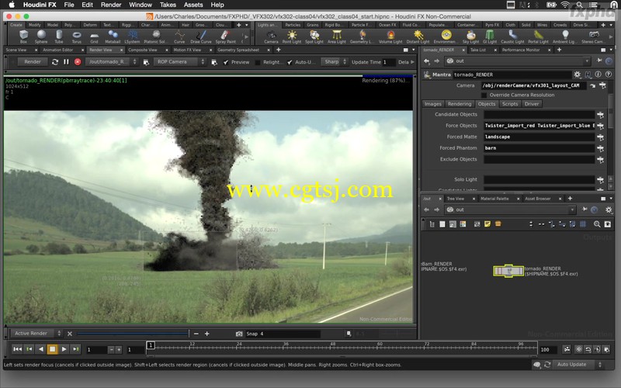The width and height of the screenshot is (621, 388).
Task: Select the Curve shelf tool
Action: 179,36
